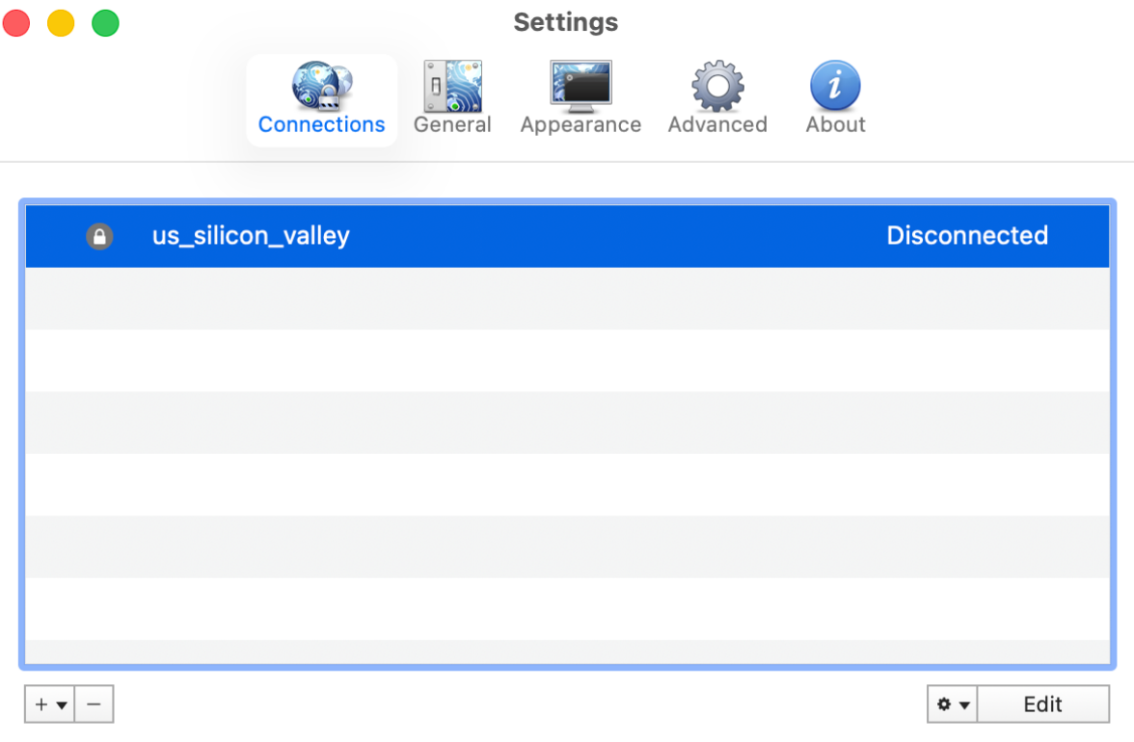Click the Disconnected status text
Screen dimensions: 1134x742
(967, 235)
